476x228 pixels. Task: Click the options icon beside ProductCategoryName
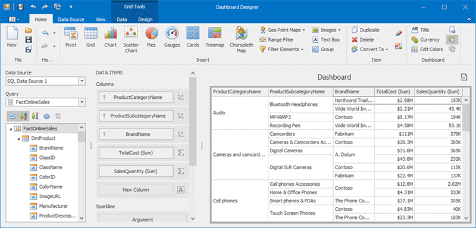(x=181, y=98)
